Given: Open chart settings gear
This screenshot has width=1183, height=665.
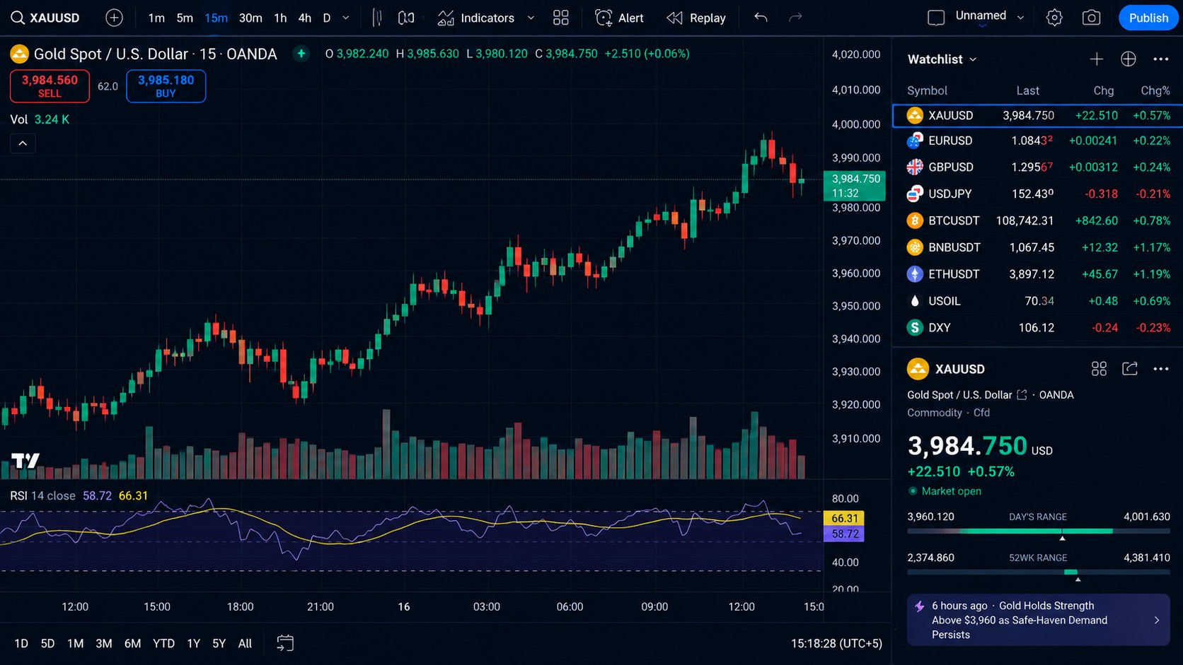Looking at the screenshot, I should pyautogui.click(x=1054, y=18).
